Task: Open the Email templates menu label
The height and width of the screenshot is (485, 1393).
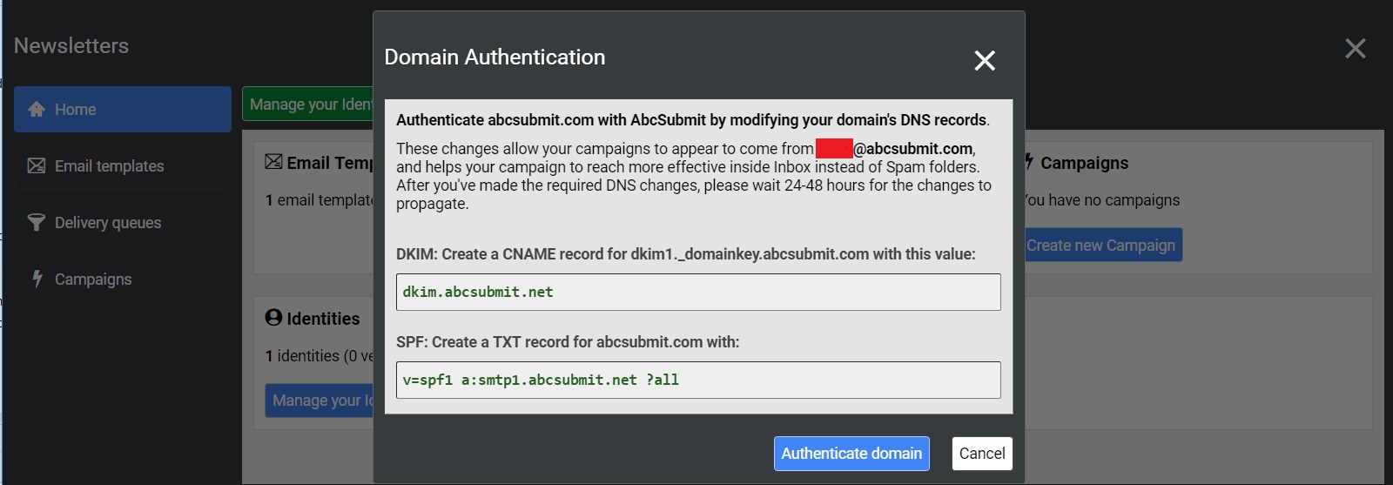Action: click(x=109, y=166)
